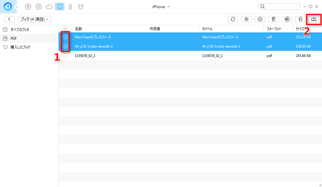The width and height of the screenshot is (322, 187).
Task: Click the title cell MacCleanのプレスリリース
Action: coord(220,37)
